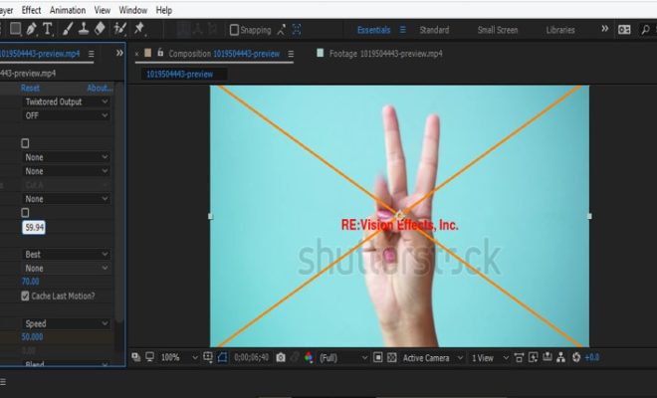The height and width of the screenshot is (398, 657).
Task: Switch to the Standard workspace
Action: [434, 30]
